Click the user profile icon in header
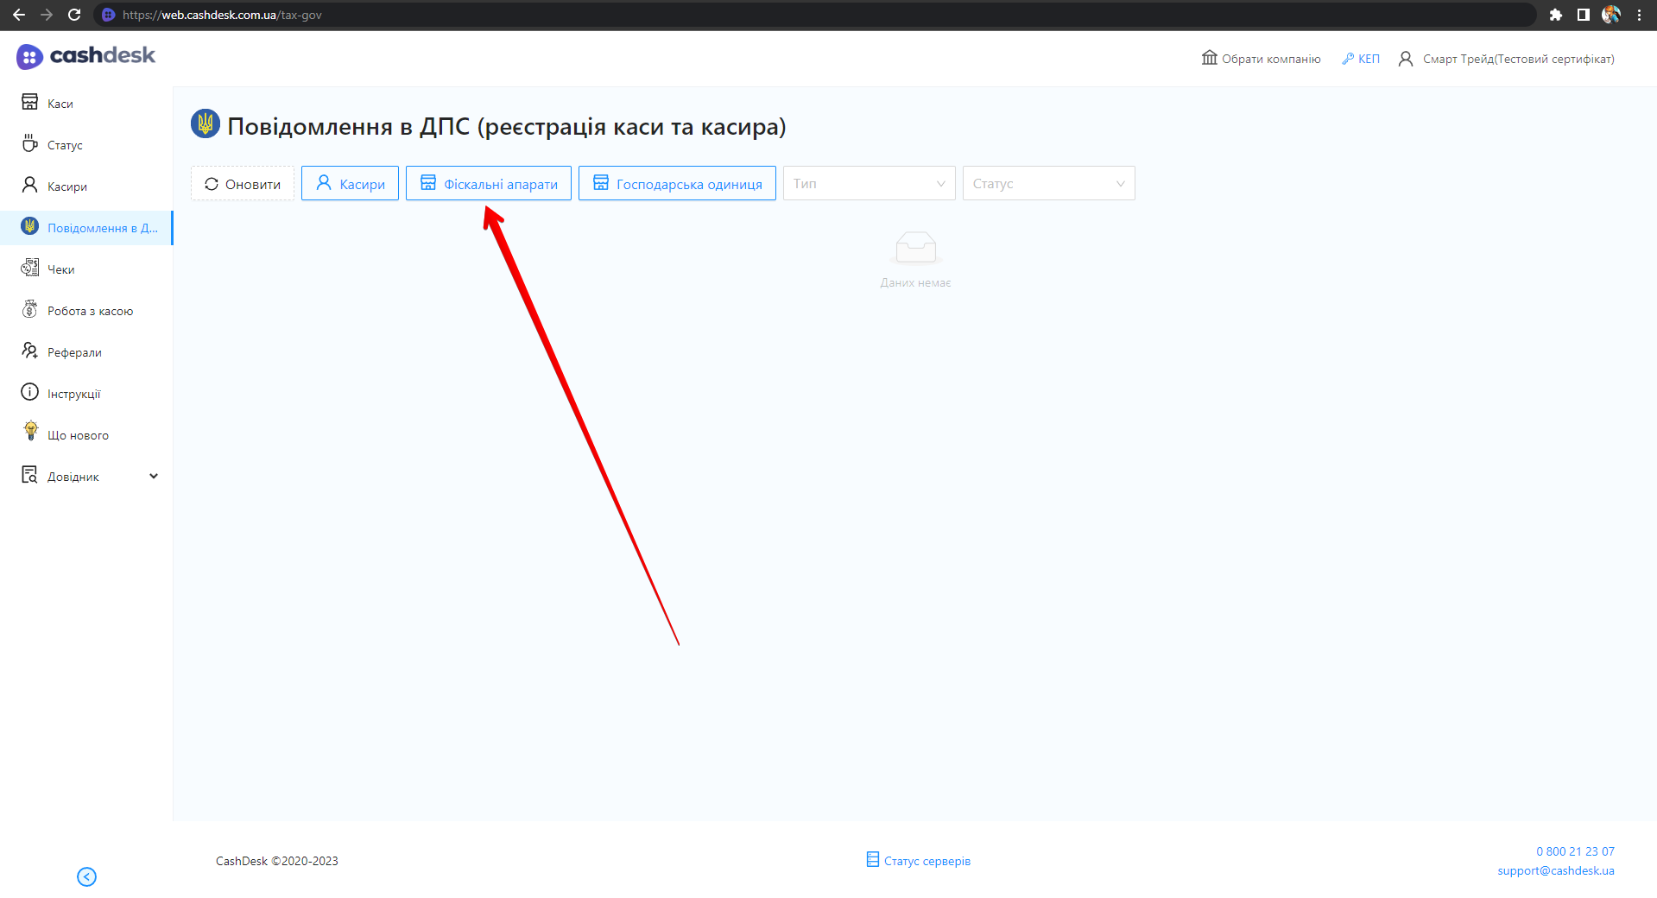1657x898 pixels. coord(1406,59)
